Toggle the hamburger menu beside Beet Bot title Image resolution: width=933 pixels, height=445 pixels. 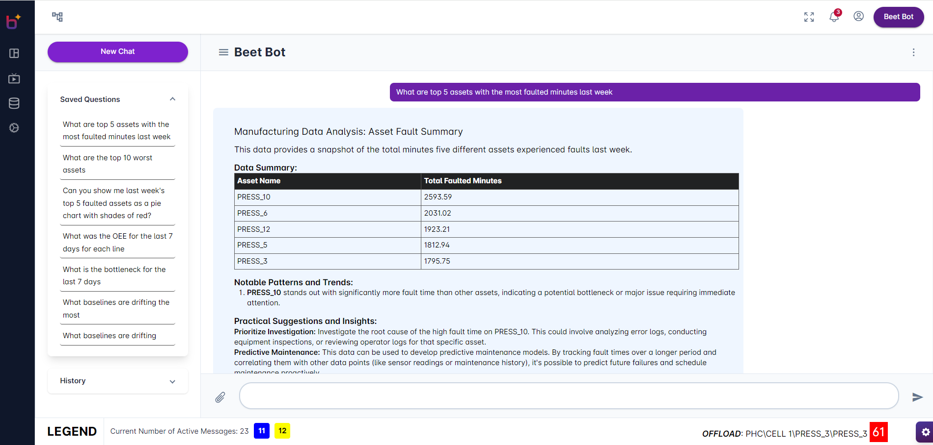tap(223, 52)
